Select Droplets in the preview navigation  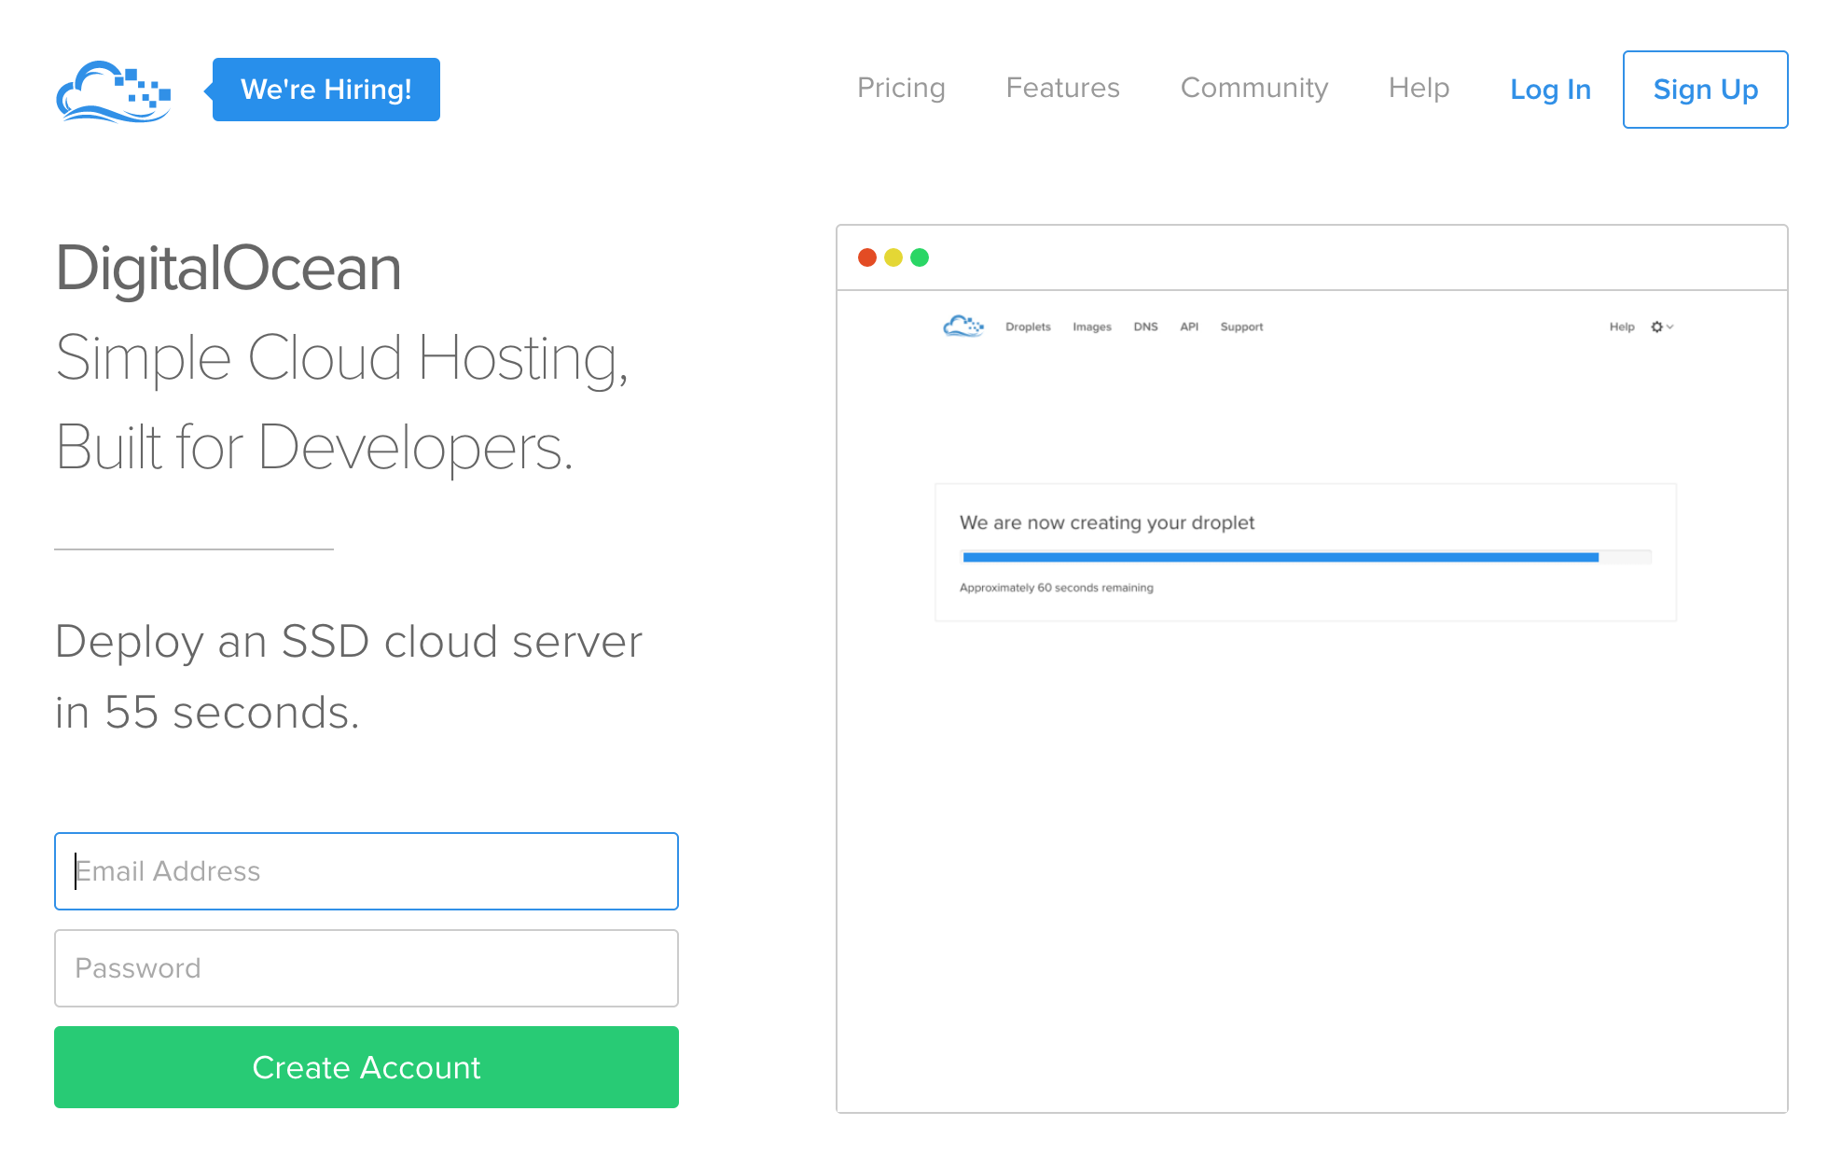[1028, 327]
